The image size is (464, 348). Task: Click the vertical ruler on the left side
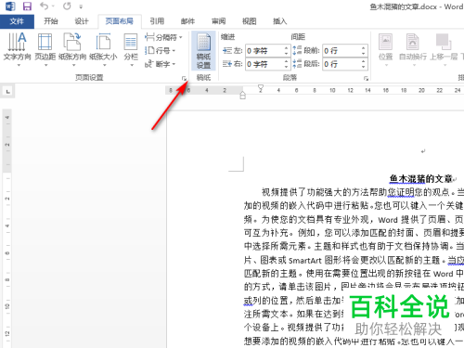tap(7, 228)
